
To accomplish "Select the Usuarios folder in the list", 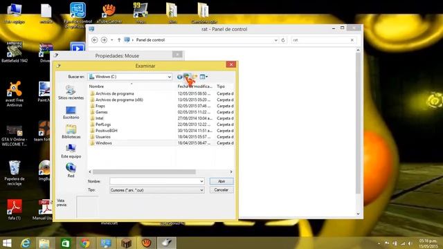I will (x=100, y=137).
